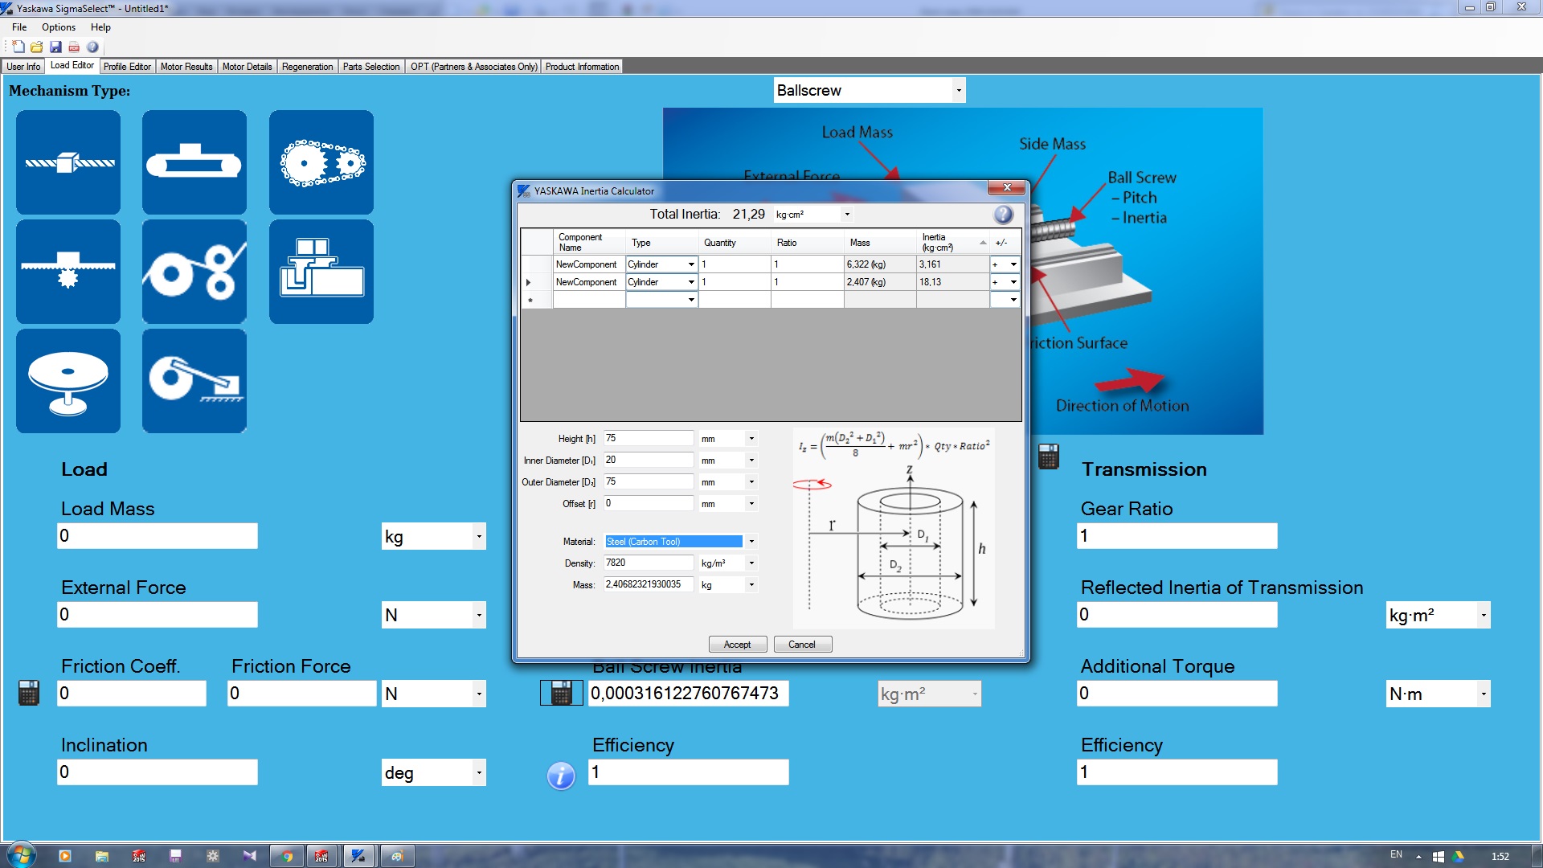The width and height of the screenshot is (1543, 868).
Task: Open Ball Screw Inertia calculator icon
Action: 561,693
